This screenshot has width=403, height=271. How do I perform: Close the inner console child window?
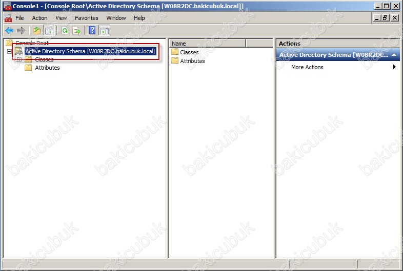point(394,18)
